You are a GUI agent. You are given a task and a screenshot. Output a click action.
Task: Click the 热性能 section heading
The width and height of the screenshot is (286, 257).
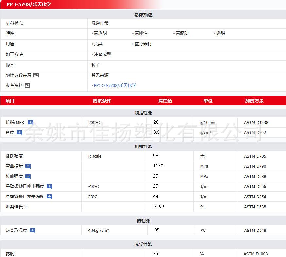coord(143,221)
